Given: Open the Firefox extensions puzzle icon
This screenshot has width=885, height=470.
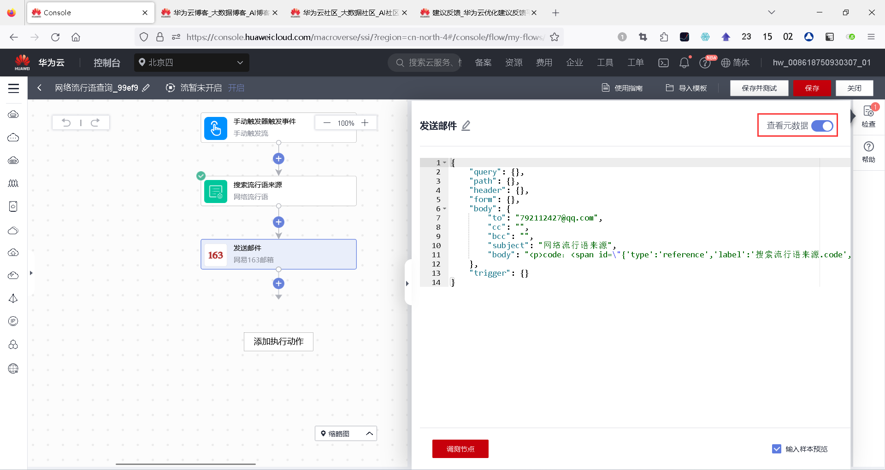Looking at the screenshot, I should [664, 37].
